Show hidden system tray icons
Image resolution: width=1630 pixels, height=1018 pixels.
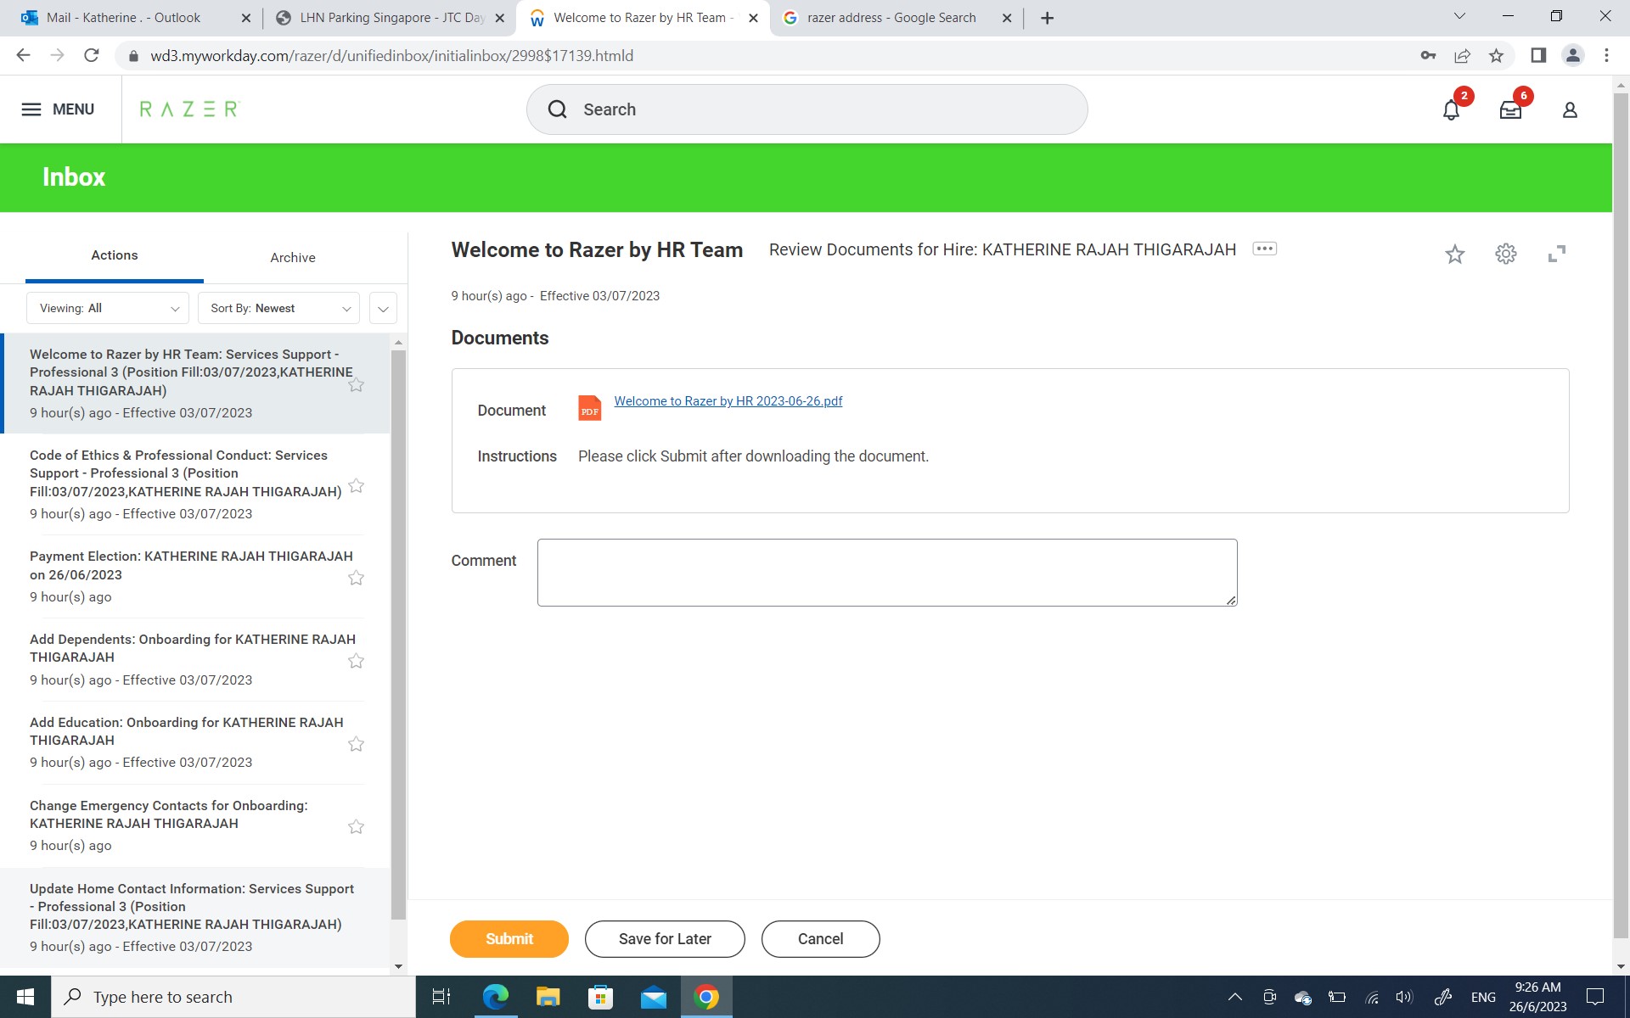point(1235,997)
